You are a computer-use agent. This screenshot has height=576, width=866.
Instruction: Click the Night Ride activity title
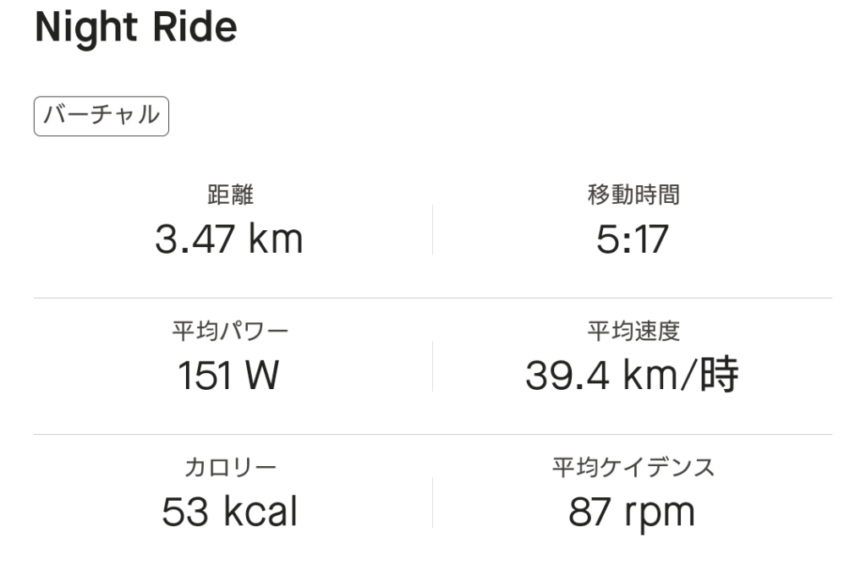click(x=135, y=28)
